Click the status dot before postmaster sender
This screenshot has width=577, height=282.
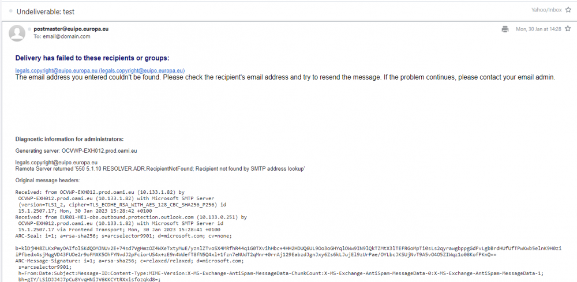[30, 29]
